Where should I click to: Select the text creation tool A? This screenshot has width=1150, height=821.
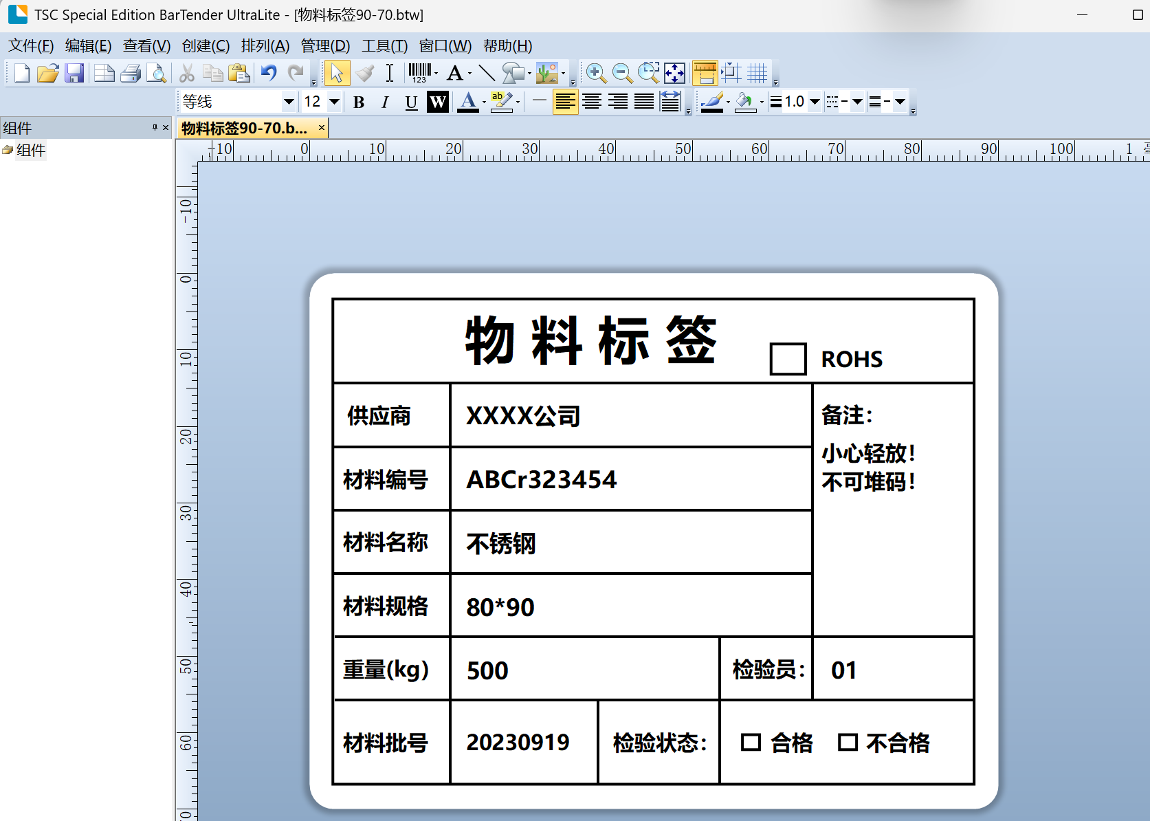455,73
